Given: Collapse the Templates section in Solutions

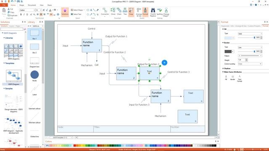Looking at the screenshot, I should point(4,63).
